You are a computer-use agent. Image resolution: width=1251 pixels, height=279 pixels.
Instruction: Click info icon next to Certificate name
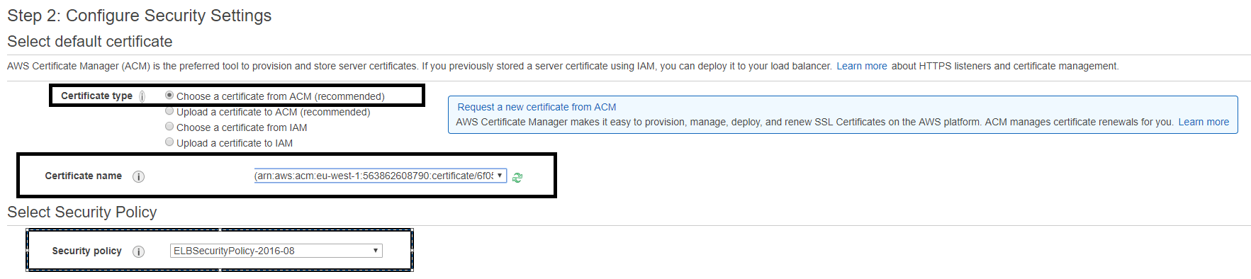pos(139,176)
